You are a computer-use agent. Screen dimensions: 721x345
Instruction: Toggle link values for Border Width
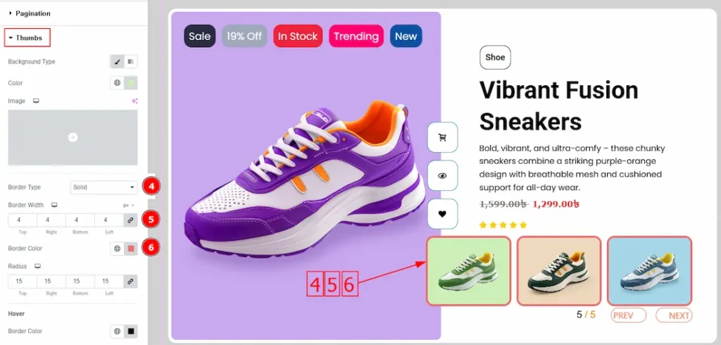tap(130, 220)
